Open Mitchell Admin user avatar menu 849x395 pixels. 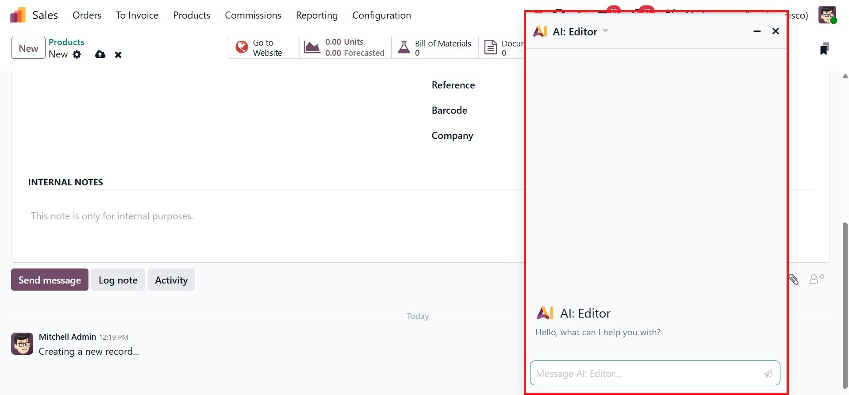tap(827, 15)
